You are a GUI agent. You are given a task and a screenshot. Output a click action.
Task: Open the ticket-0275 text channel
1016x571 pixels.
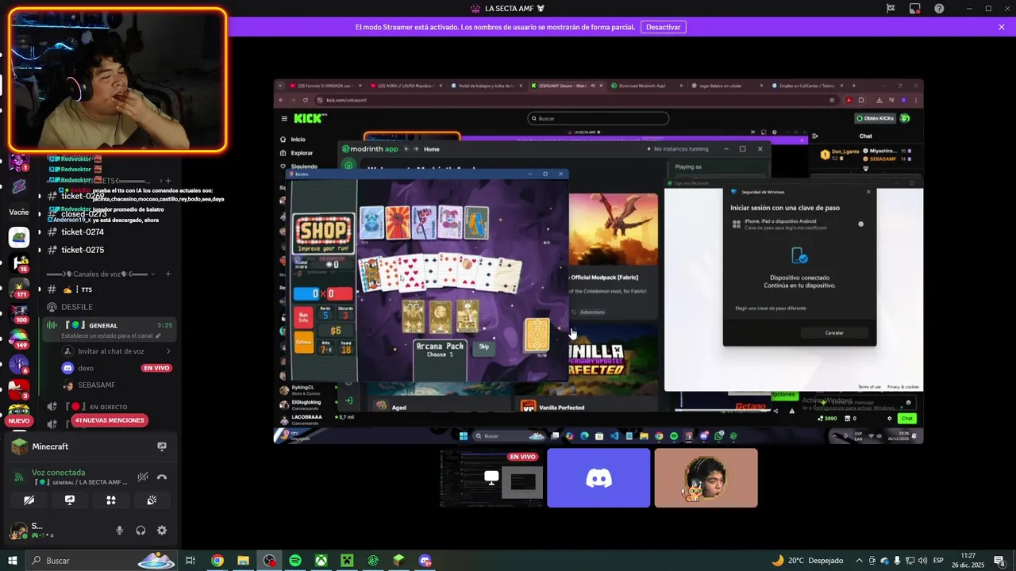83,250
